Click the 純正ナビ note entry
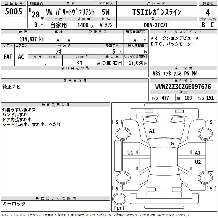This screenshot has height=218, width=218. tap(11, 87)
